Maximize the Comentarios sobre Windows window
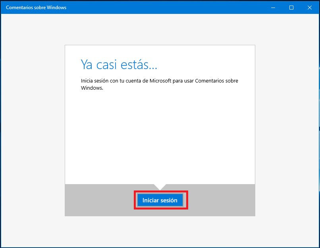The image size is (320, 248). pos(291,8)
